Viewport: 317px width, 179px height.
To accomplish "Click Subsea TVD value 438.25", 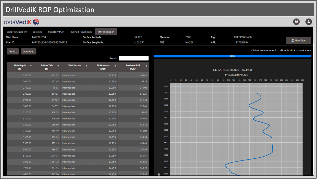I will 55,113.
